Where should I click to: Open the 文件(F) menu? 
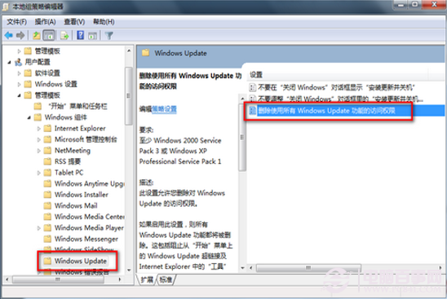coord(16,22)
